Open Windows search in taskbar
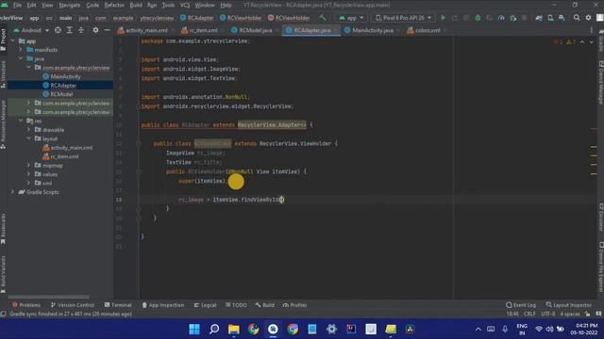The width and height of the screenshot is (604, 339). [x=214, y=329]
